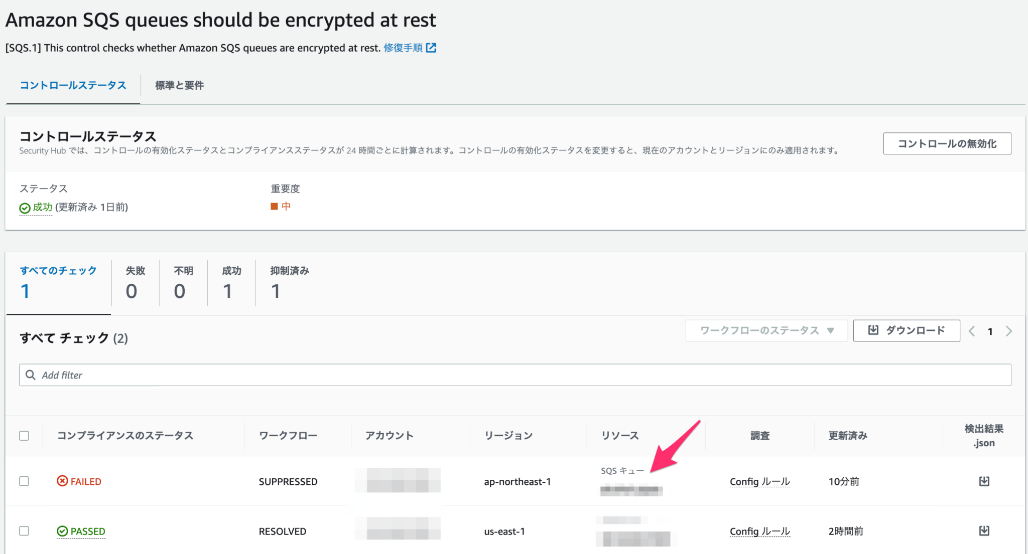Image resolution: width=1028 pixels, height=554 pixels.
Task: Select the checkbox on the PASSED row
Action: [x=24, y=530]
